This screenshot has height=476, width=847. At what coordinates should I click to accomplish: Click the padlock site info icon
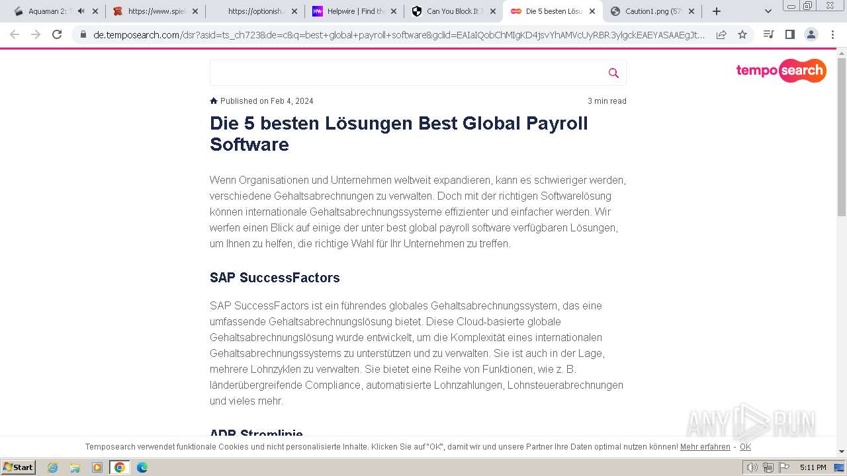[x=83, y=34]
